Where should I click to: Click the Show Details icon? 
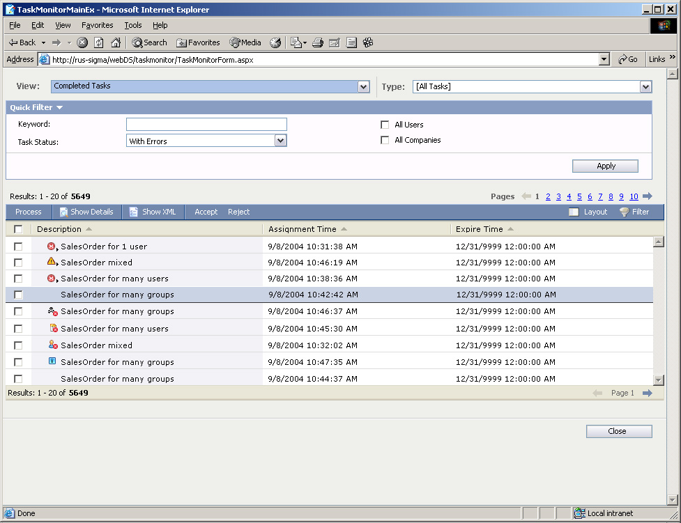63,212
